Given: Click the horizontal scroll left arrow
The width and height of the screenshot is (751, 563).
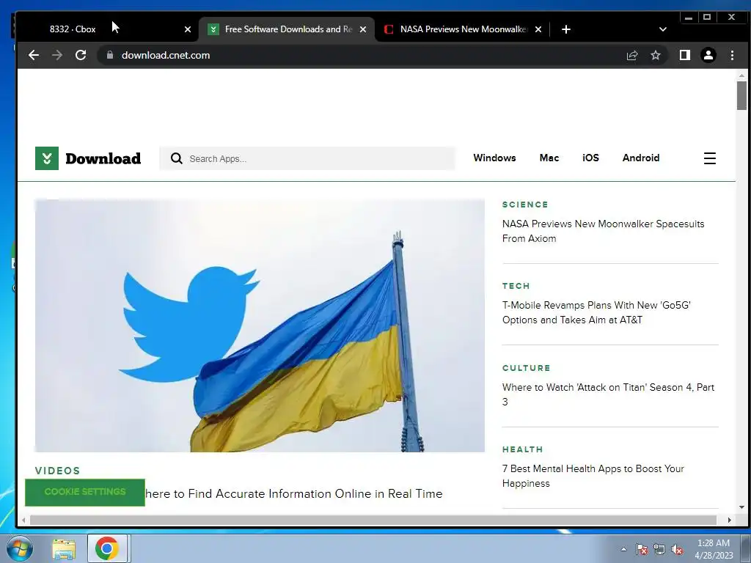Looking at the screenshot, I should point(23,520).
